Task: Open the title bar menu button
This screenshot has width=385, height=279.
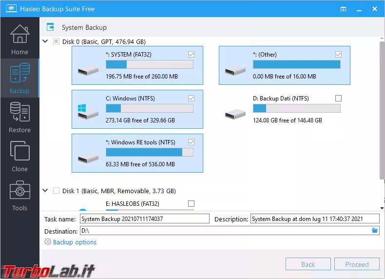Action: (343, 9)
